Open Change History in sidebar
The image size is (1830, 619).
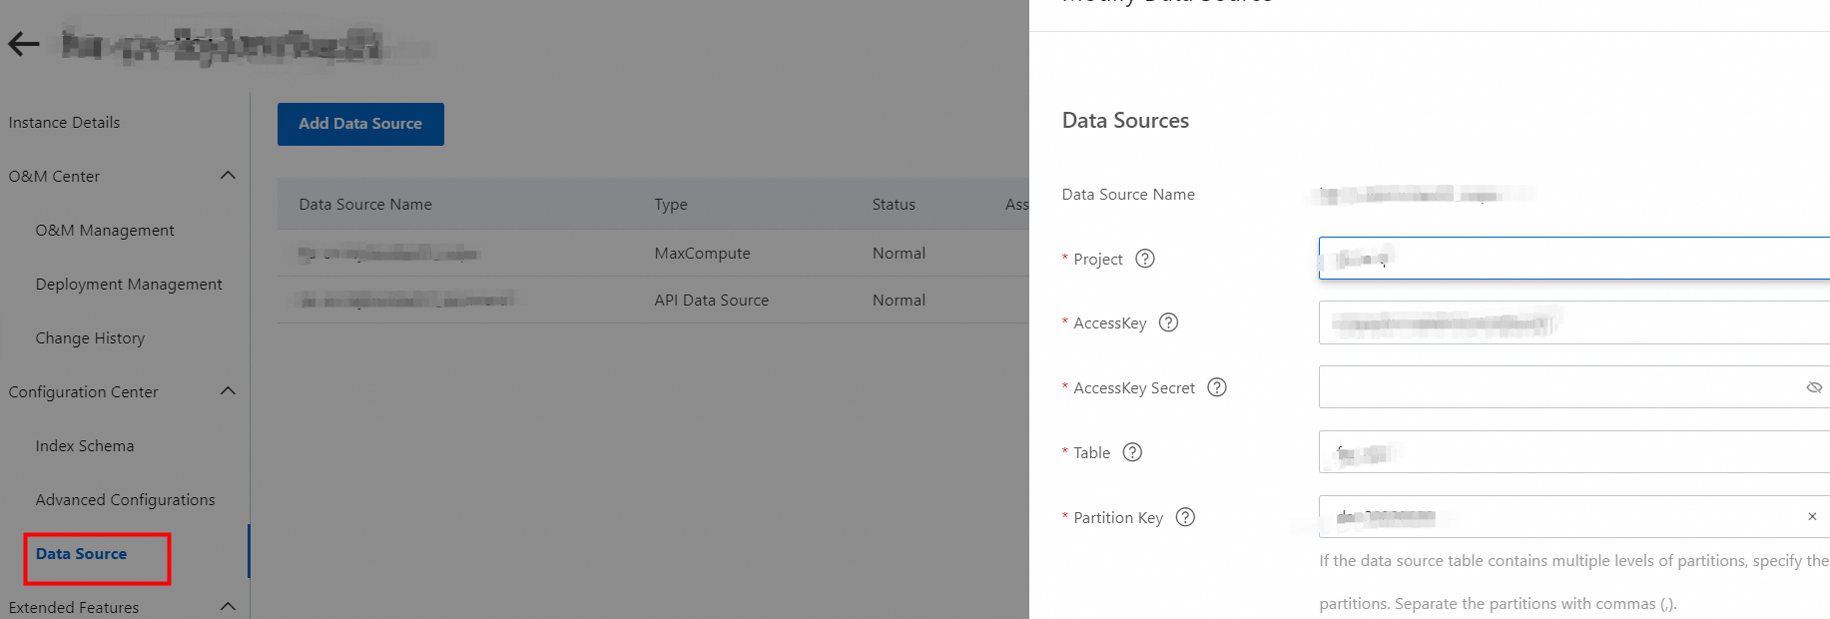pyautogui.click(x=90, y=337)
